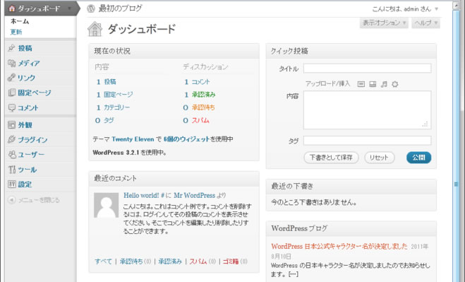Click the Posts (投稿) pushpin icon

click(11, 48)
